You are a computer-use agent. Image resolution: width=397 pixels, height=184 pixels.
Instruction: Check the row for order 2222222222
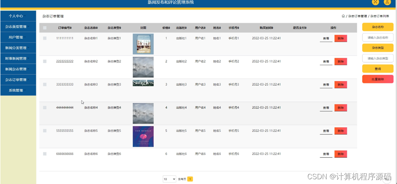pos(45,61)
